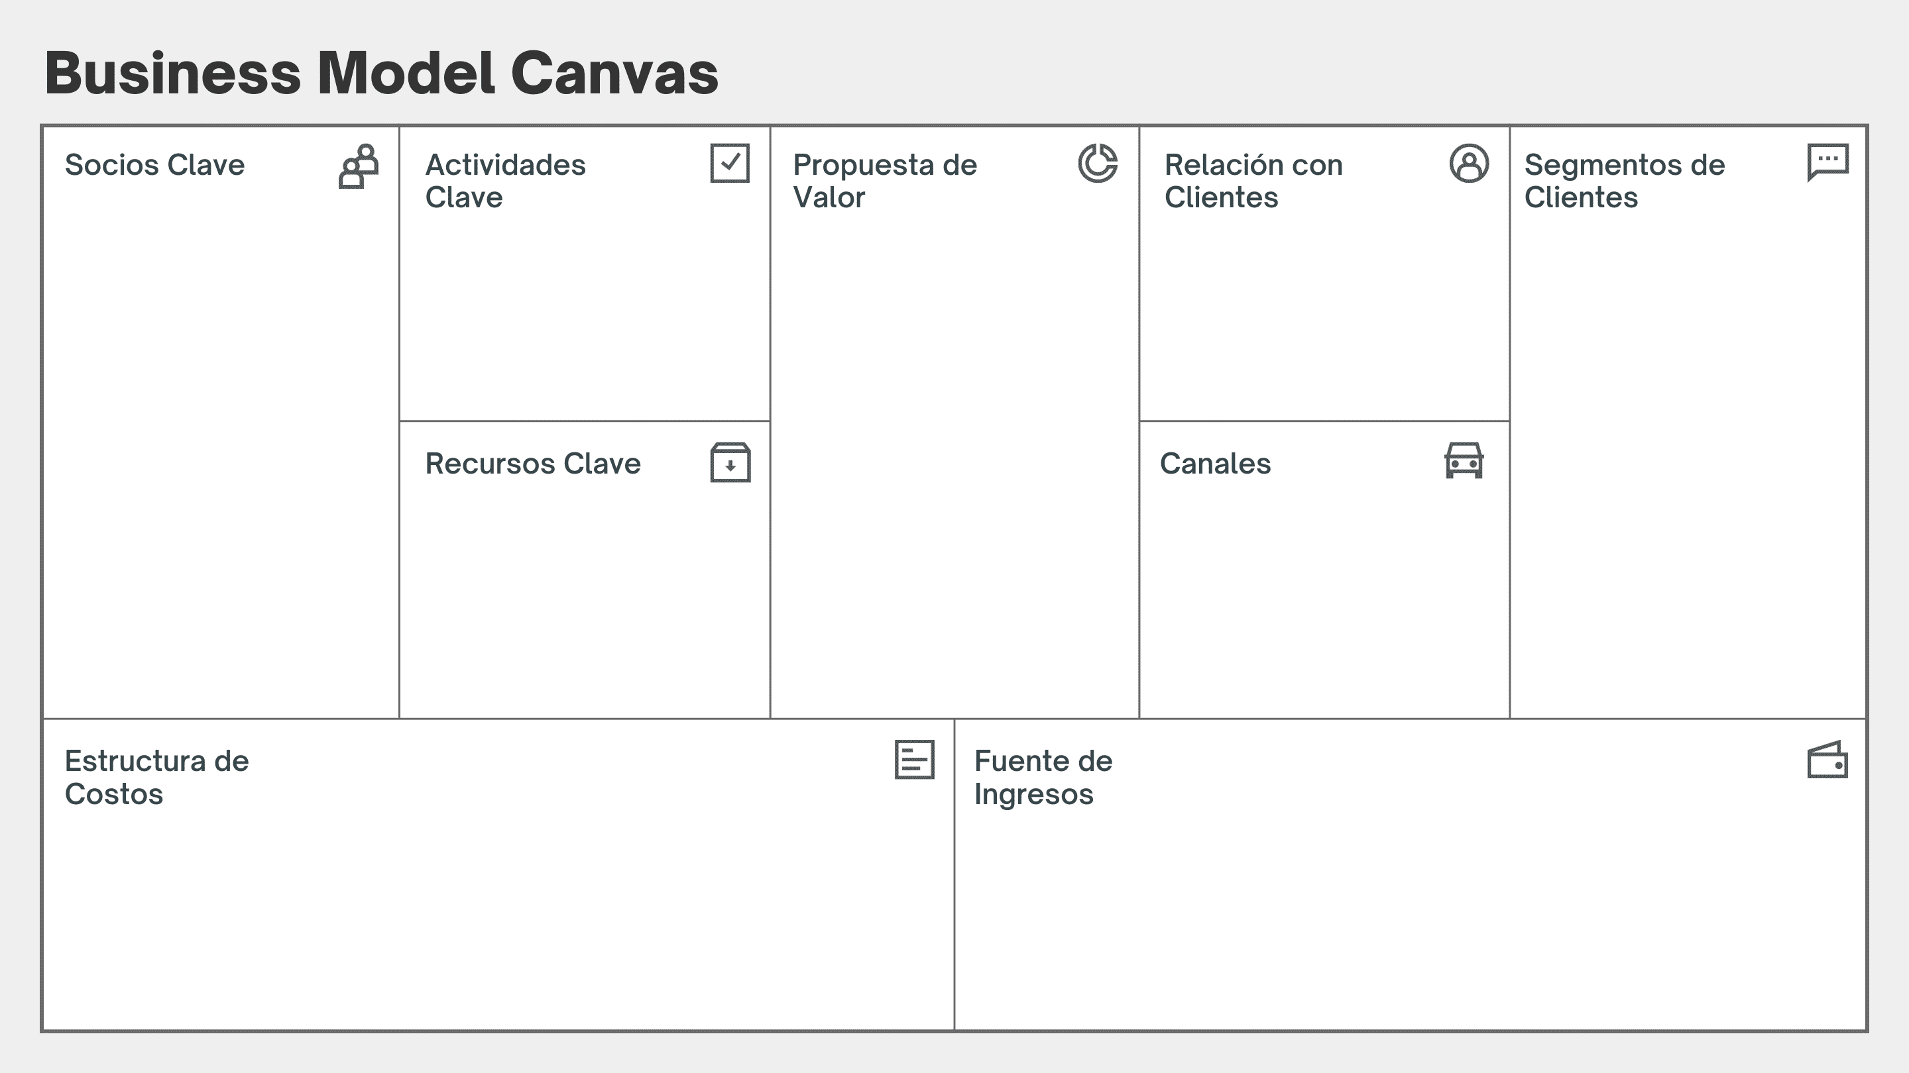Click the wallet icon in Fuente de Ingresos

1827,760
